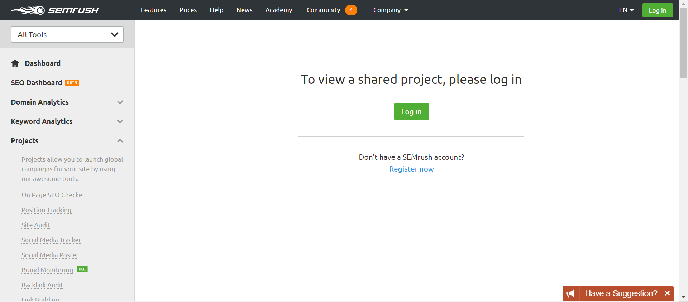Open Backlink Audit tool
The height and width of the screenshot is (302, 688).
click(x=42, y=285)
